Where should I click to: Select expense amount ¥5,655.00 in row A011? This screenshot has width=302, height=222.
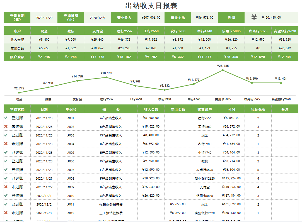pos(178,204)
